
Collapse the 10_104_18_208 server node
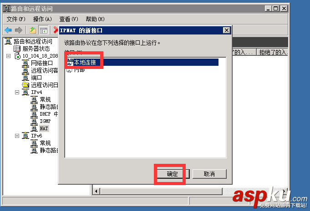(8, 56)
